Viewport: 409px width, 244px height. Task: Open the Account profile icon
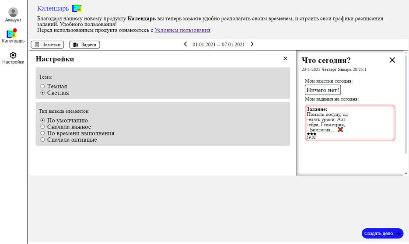[13, 13]
